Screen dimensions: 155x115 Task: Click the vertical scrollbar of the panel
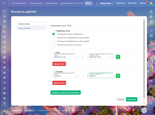click(x=144, y=59)
